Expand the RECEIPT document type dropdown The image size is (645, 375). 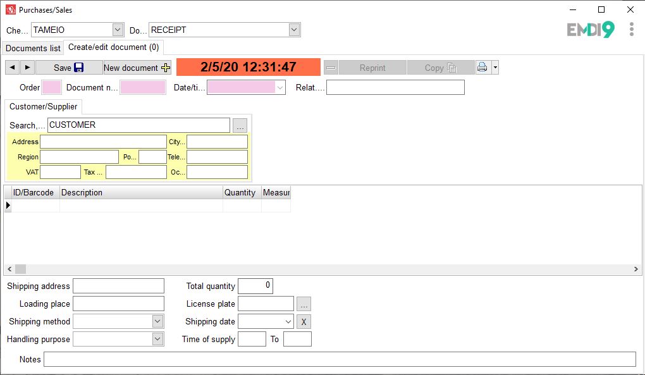294,30
